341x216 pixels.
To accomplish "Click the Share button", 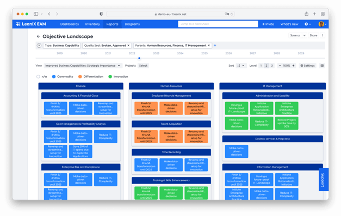I will (x=313, y=35).
